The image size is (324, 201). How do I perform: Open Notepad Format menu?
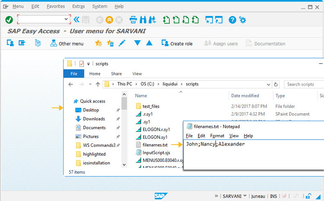coord(217,136)
